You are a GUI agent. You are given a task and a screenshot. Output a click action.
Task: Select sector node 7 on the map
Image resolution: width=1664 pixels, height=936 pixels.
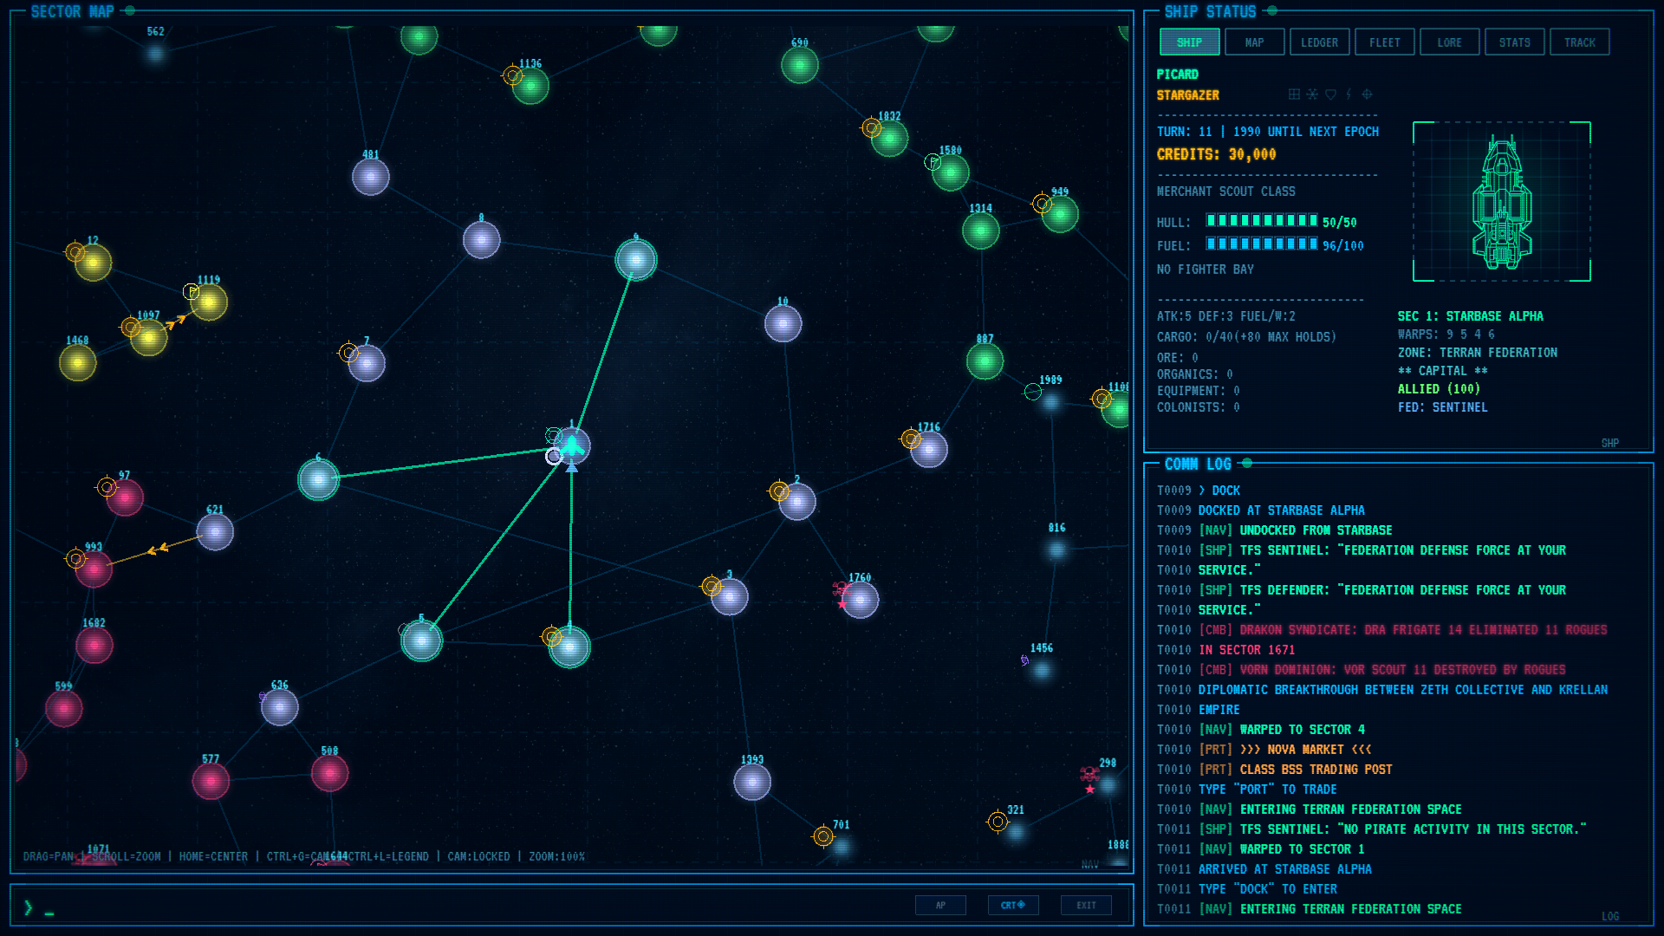pyautogui.click(x=366, y=363)
